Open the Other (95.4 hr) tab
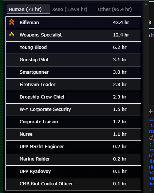154x193 pixels. (x=115, y=9)
